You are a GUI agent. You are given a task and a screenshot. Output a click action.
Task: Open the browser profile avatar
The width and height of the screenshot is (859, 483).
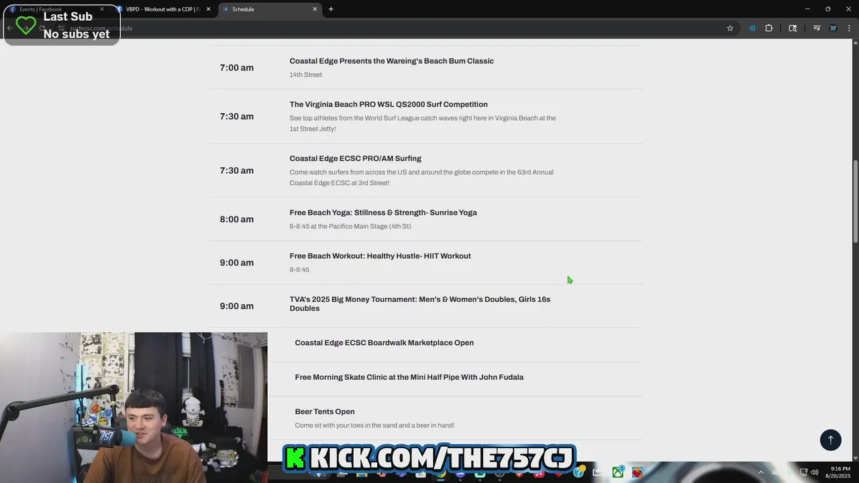[833, 28]
